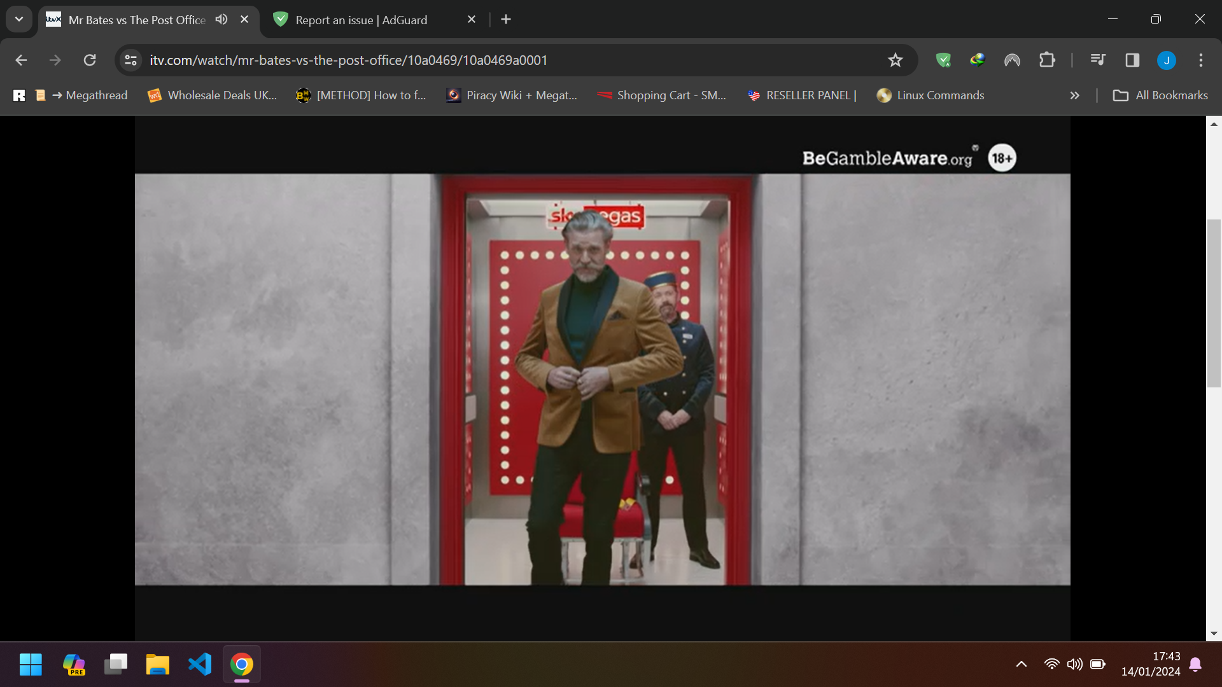
Task: Bookmark this page with the star icon
Action: [895, 60]
